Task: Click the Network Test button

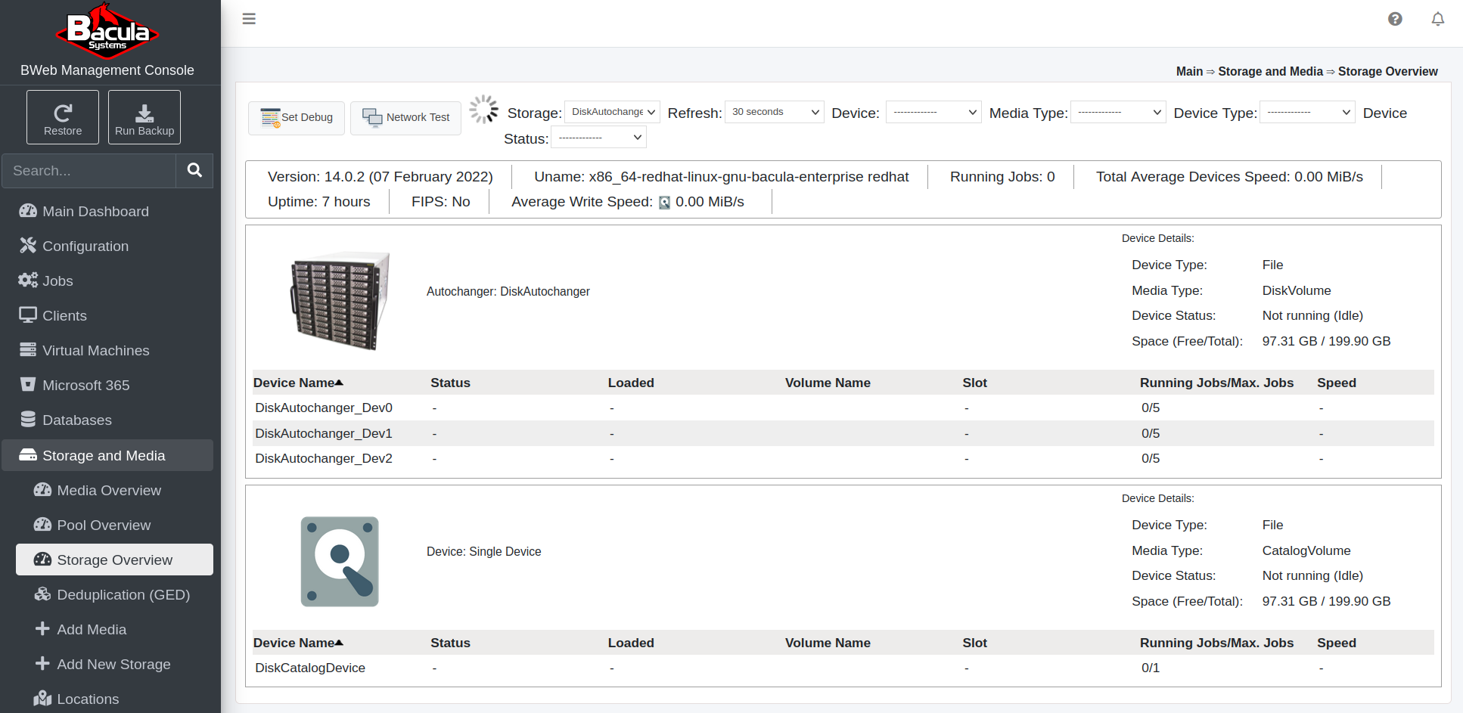Action: coord(405,118)
